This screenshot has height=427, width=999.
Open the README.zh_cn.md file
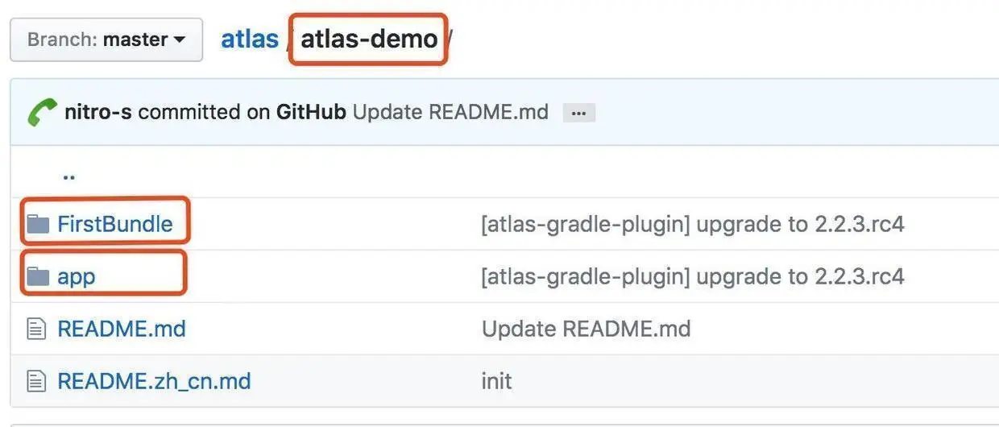154,380
